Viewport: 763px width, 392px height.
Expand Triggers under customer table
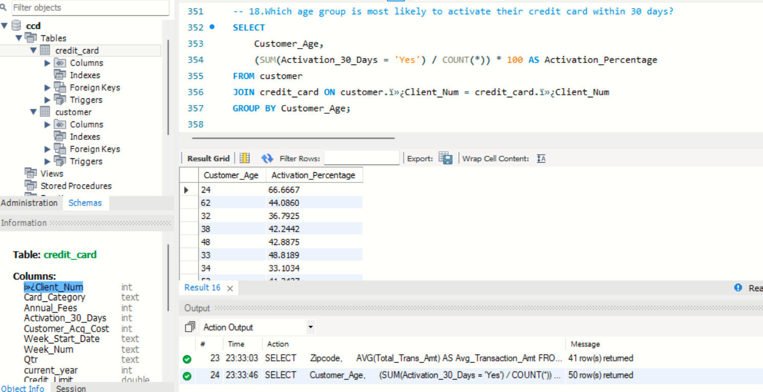pyautogui.click(x=48, y=161)
